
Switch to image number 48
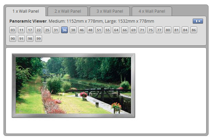[x=90, y=30]
